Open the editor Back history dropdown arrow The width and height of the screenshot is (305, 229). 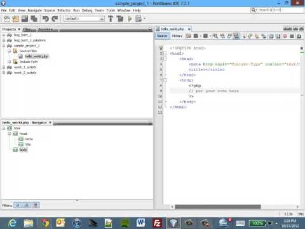pyautogui.click(x=200, y=36)
